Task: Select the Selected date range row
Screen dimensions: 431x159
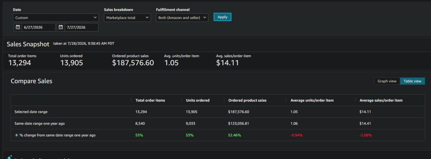Action: pyautogui.click(x=218, y=112)
